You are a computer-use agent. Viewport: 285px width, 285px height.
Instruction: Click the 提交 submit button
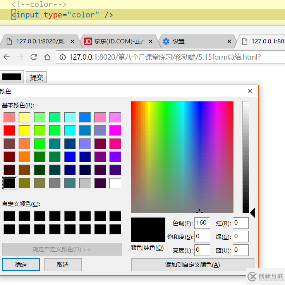pyautogui.click(x=36, y=77)
